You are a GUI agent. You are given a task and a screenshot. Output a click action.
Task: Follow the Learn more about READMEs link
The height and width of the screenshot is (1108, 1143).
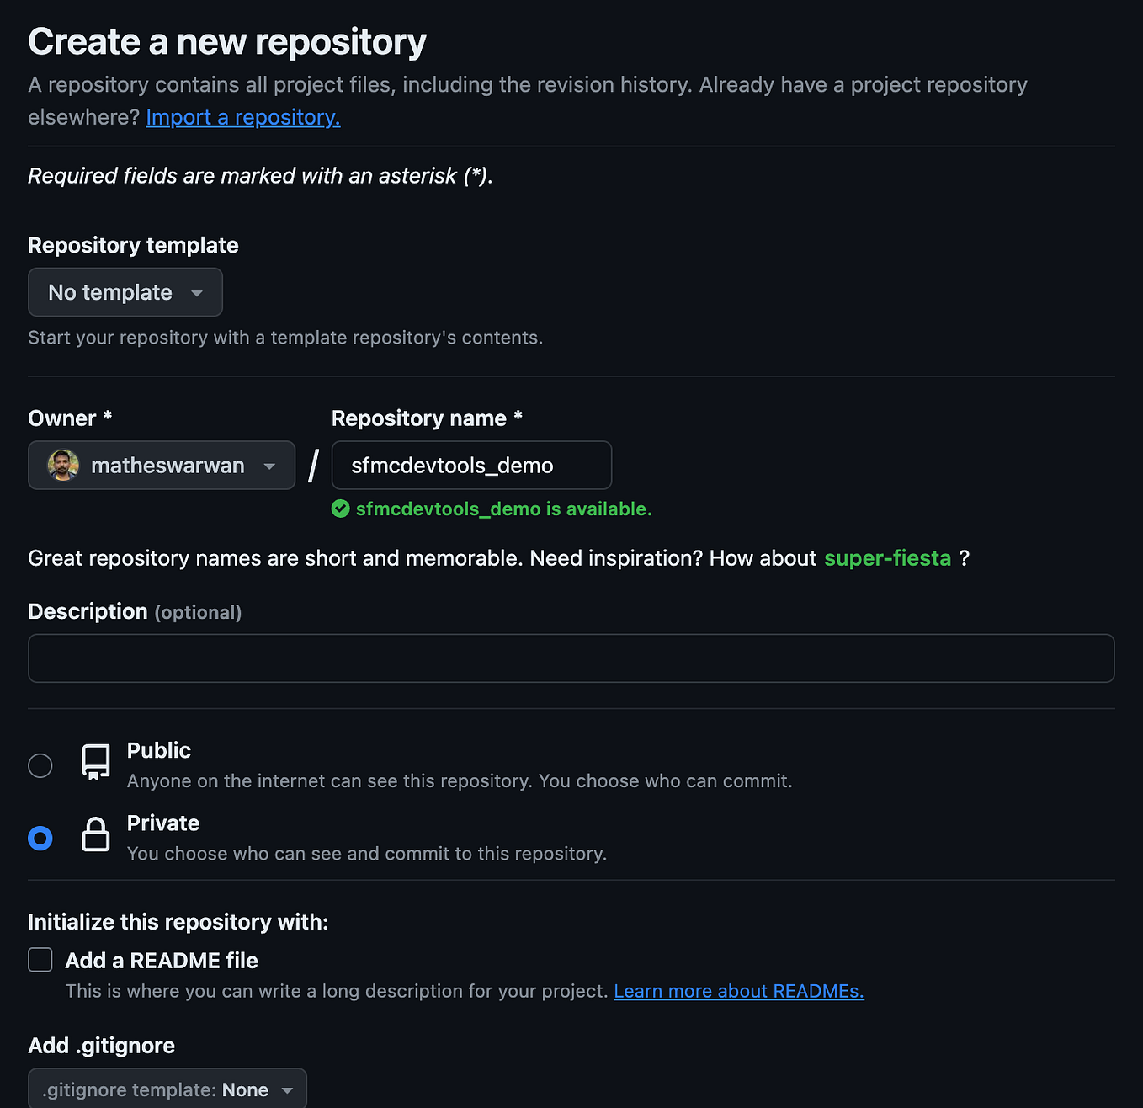738,991
